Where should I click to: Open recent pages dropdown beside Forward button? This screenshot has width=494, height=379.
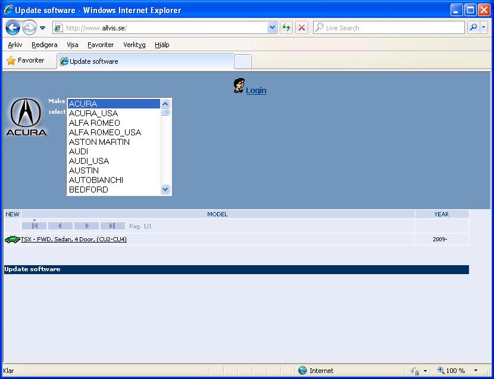tap(42, 28)
